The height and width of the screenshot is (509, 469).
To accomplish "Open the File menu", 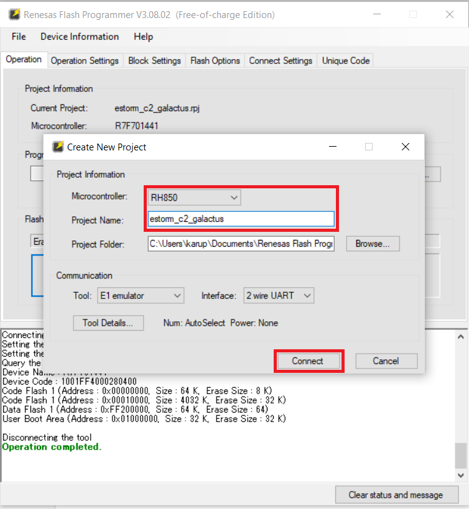I will (19, 37).
